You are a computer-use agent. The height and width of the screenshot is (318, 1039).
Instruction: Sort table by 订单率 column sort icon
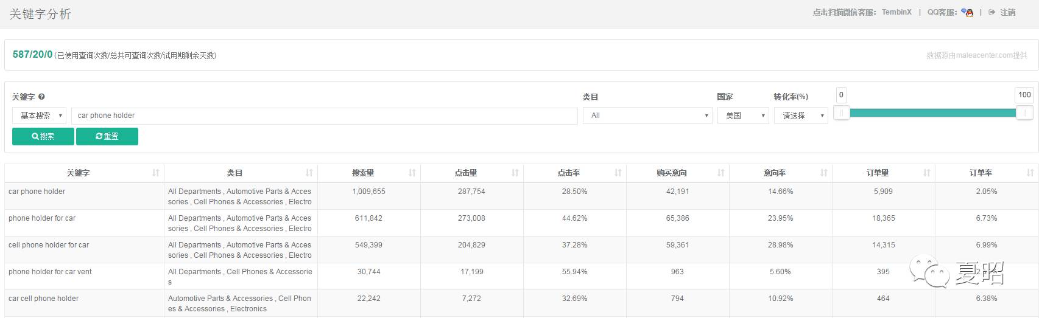click(x=1030, y=173)
